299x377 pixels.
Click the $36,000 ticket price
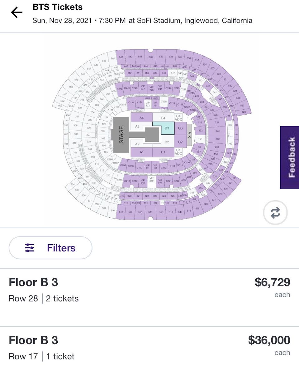(269, 340)
